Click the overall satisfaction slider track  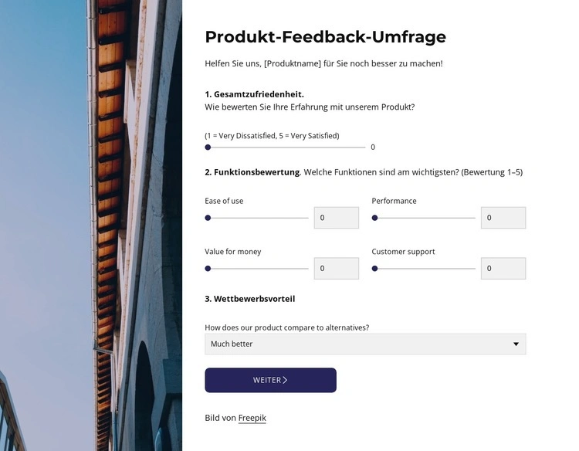tap(286, 147)
